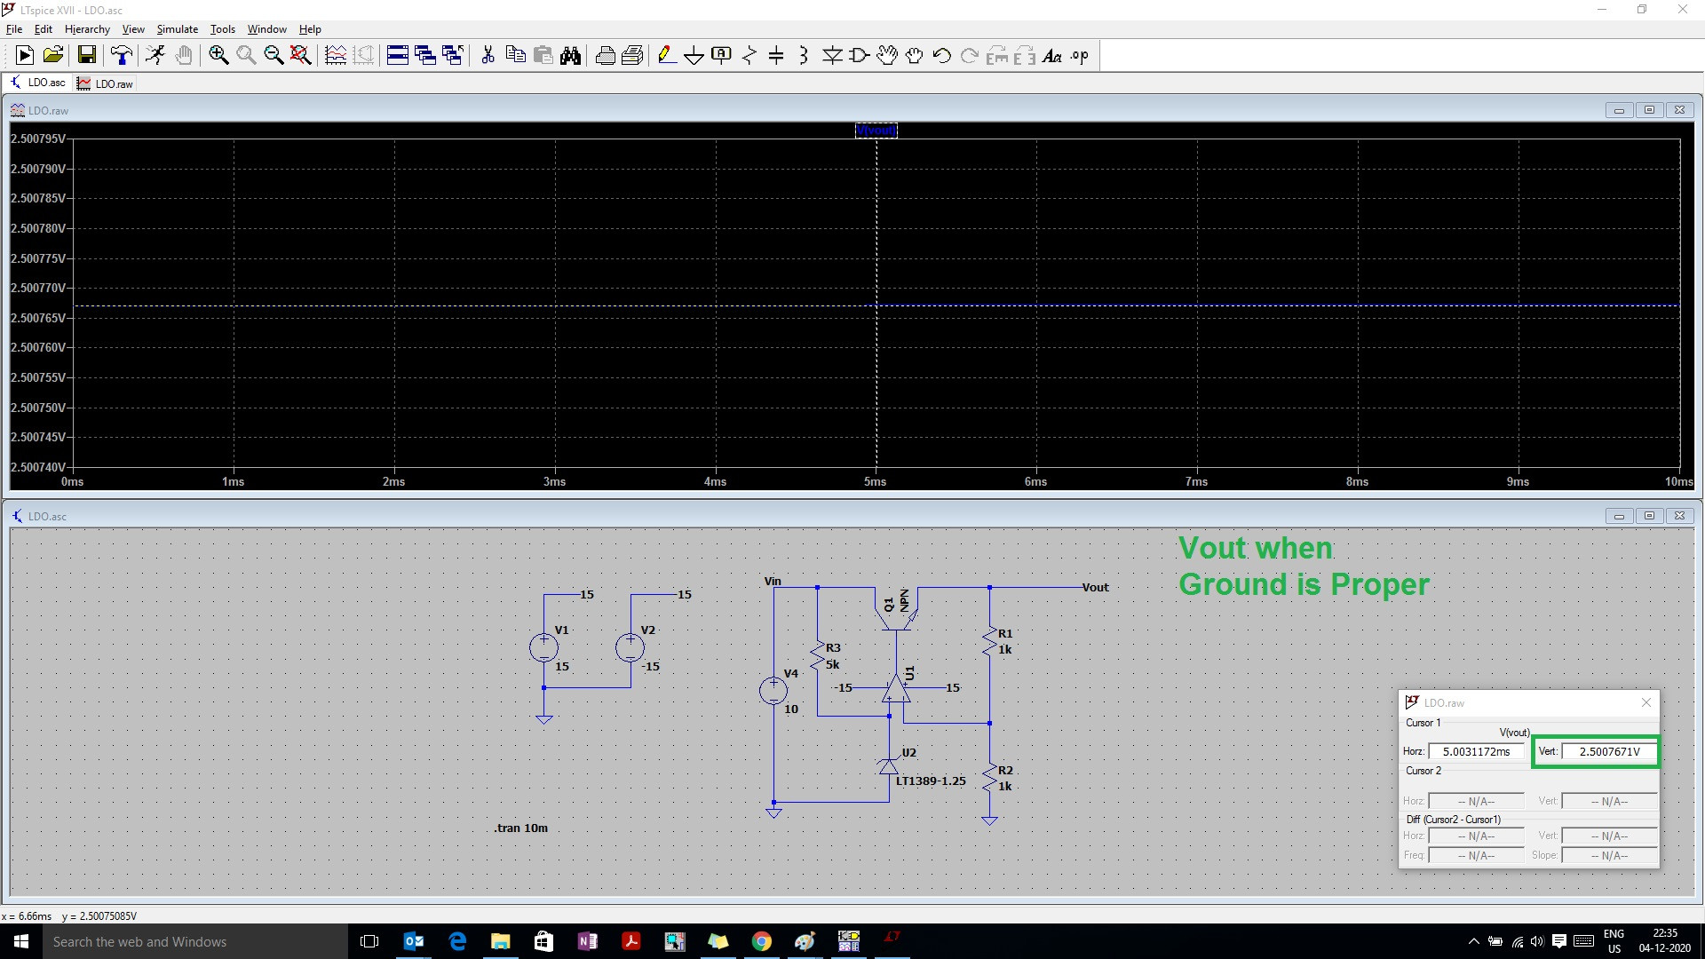Screen dimensions: 1705x959
Task: Open Task View on the taskbar
Action: (370, 941)
